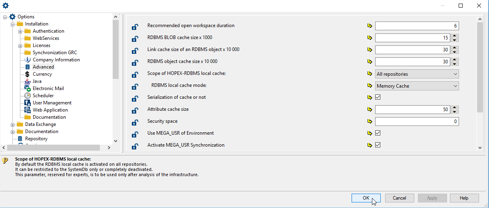Click the Currency dollar icon in tree
Viewport: 489px width, 208px height.
[x=27, y=74]
